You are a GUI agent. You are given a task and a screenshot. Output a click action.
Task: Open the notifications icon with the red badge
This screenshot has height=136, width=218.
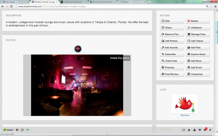click(x=205, y=130)
